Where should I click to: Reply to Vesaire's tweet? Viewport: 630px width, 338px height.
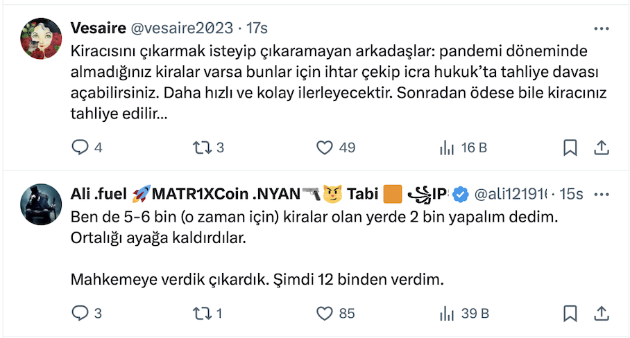click(x=81, y=148)
